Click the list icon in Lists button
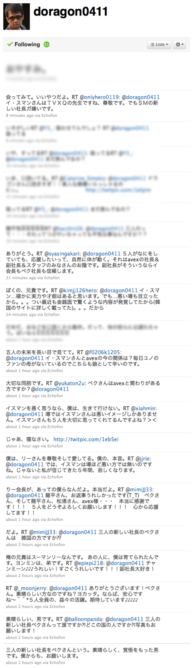193x668 pixels. click(152, 44)
